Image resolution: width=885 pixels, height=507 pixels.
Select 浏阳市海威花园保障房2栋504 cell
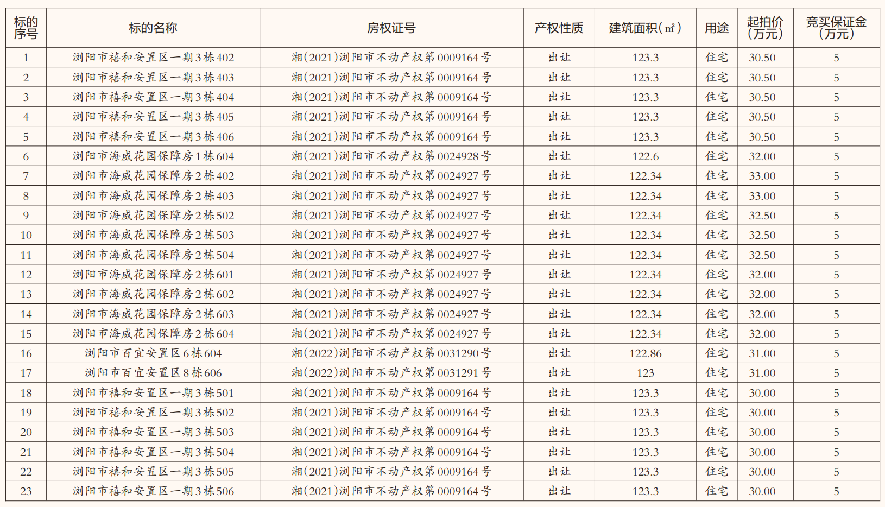coord(153,255)
